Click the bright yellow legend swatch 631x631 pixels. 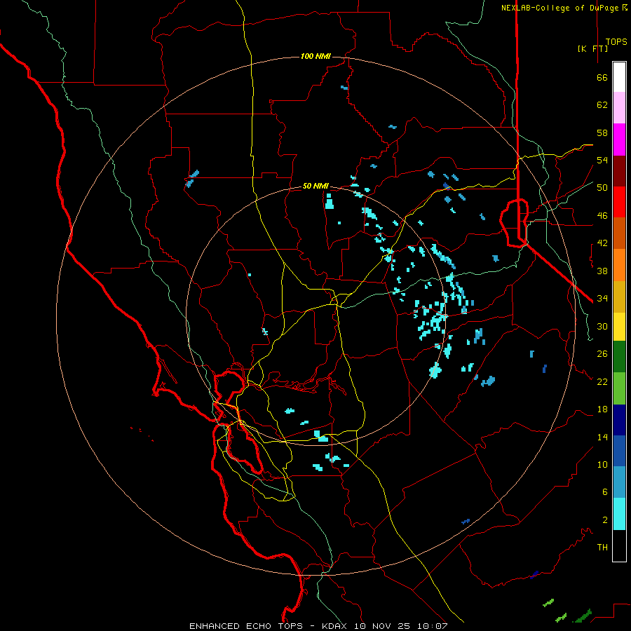(x=619, y=327)
